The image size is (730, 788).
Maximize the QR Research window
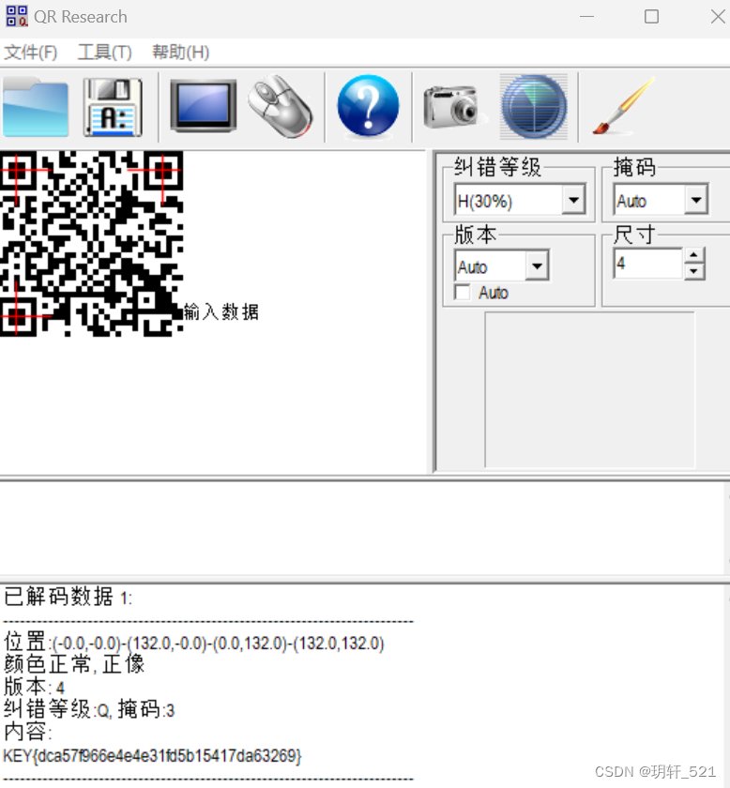[x=651, y=17]
